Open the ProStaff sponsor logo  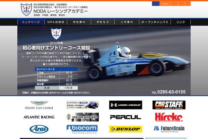click(169, 105)
